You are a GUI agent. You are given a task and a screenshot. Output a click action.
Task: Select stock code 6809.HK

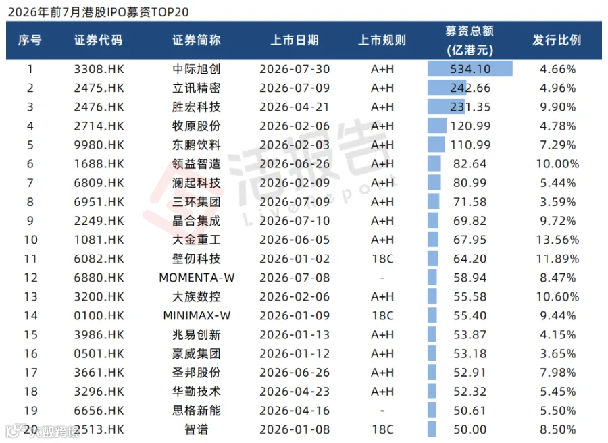(99, 183)
